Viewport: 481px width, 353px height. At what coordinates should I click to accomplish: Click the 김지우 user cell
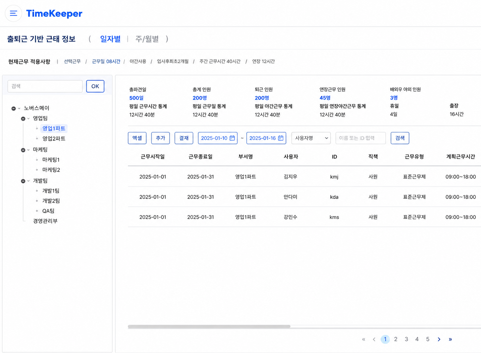click(x=290, y=177)
